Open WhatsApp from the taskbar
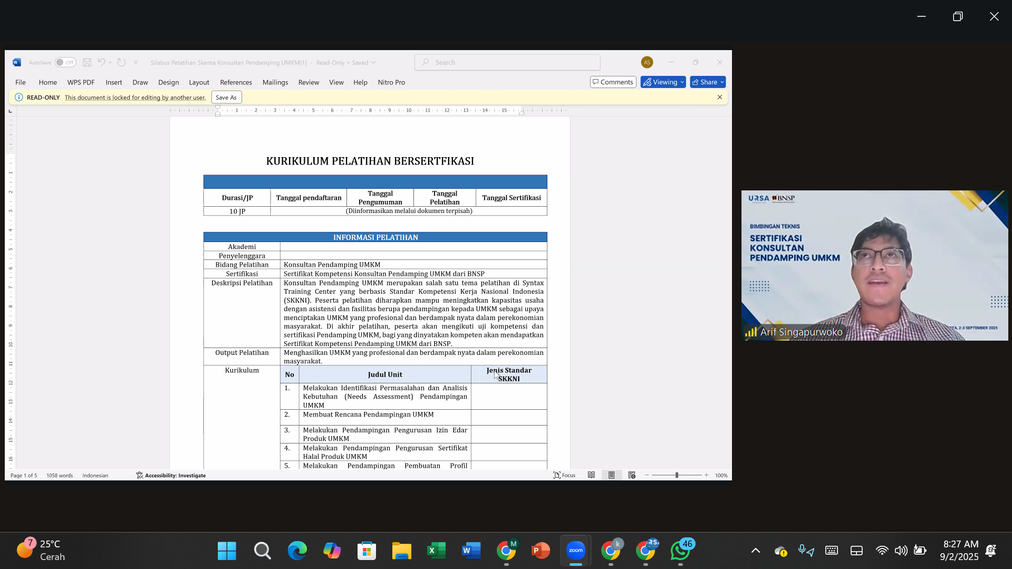 click(x=680, y=551)
